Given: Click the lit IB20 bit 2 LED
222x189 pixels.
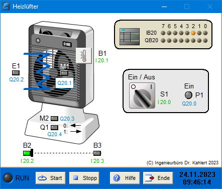Looking at the screenshot, I should click(193, 33).
